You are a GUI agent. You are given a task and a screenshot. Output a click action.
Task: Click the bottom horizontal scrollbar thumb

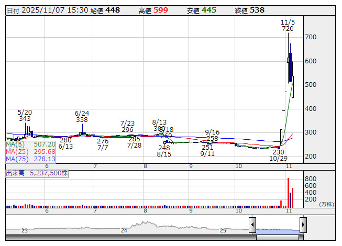[278, 238]
